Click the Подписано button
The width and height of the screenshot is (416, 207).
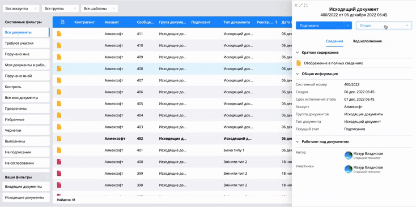[x=320, y=25]
